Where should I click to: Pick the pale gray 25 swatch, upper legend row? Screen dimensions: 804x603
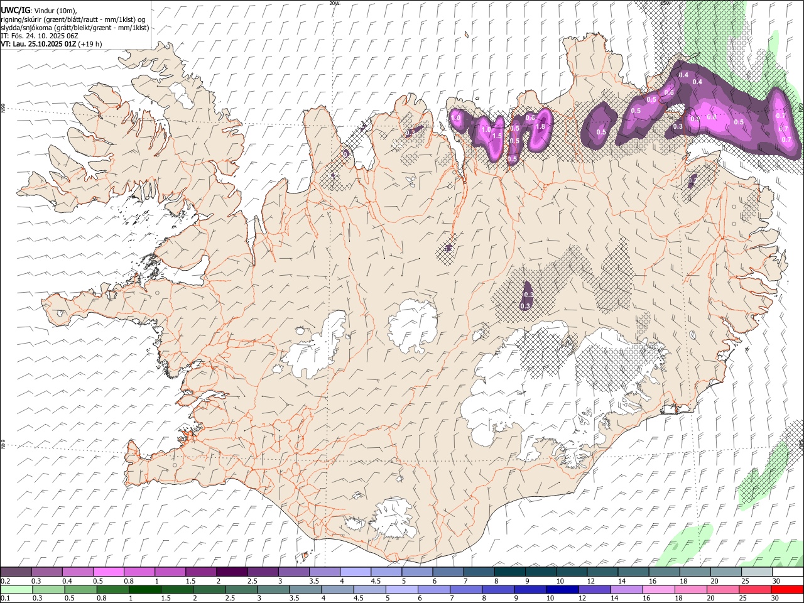click(756, 572)
